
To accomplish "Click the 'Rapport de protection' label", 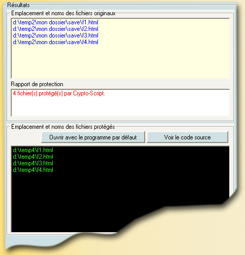I will point(37,84).
